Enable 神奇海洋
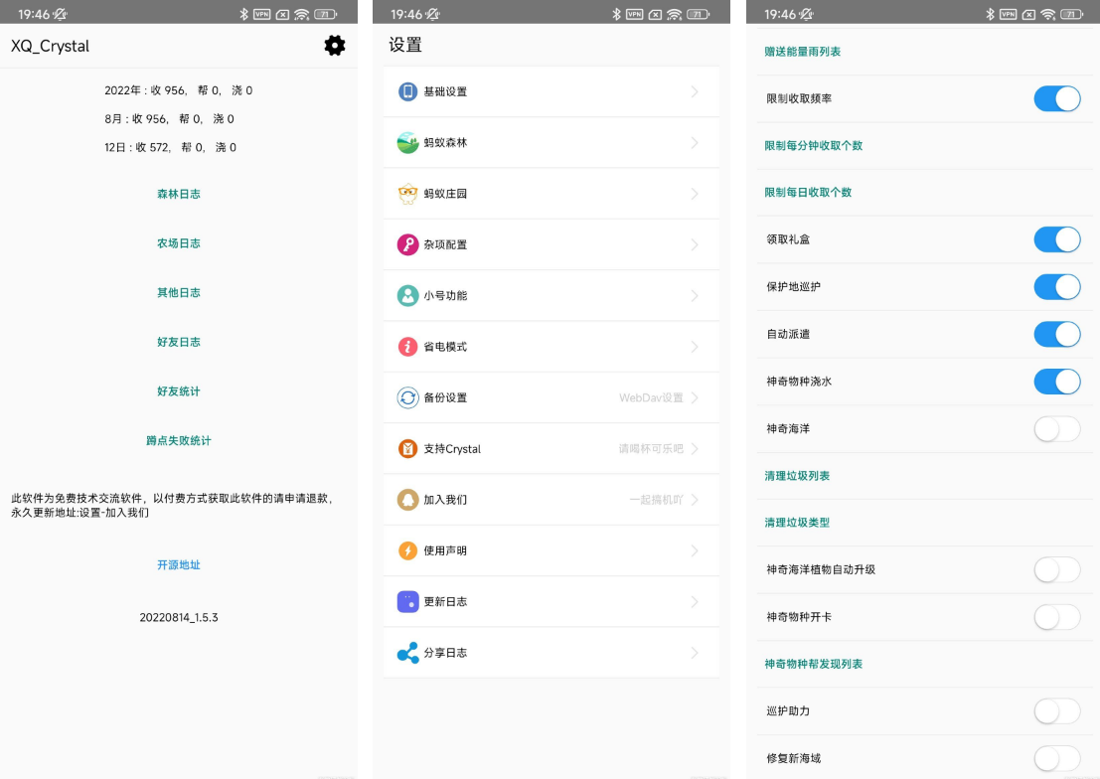1100x779 pixels. pyautogui.click(x=1056, y=428)
